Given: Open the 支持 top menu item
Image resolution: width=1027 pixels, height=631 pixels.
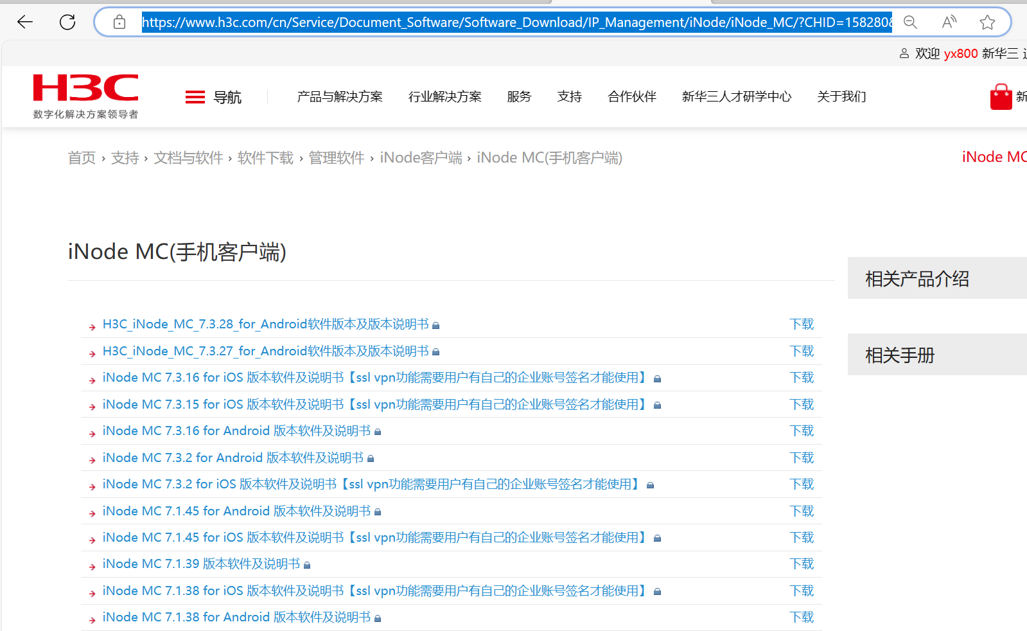Looking at the screenshot, I should (570, 96).
